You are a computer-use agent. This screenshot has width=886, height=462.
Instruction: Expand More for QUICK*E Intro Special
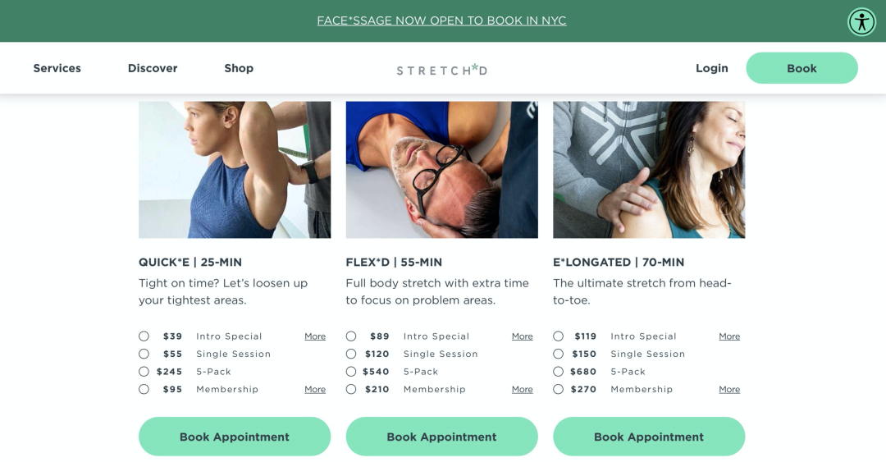click(315, 336)
